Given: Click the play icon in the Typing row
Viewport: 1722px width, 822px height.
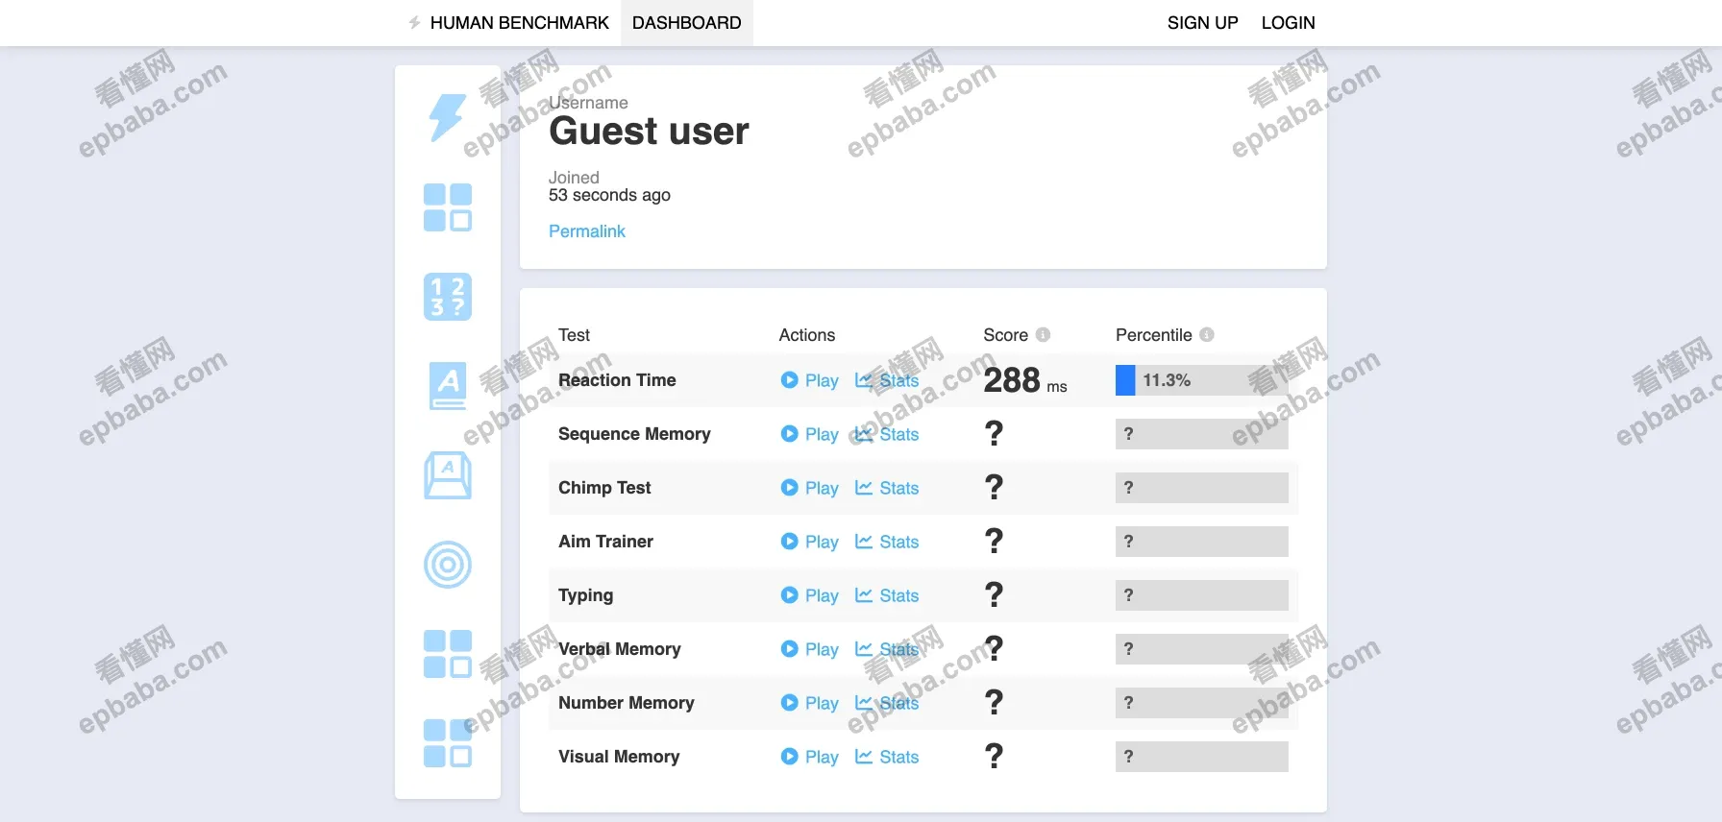Looking at the screenshot, I should pos(790,595).
